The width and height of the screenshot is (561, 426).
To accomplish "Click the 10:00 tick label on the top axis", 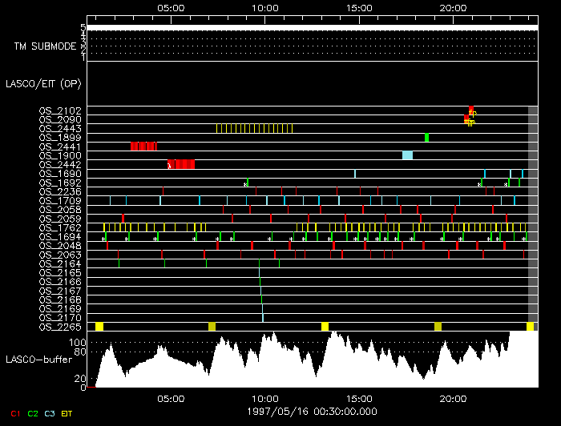I will coord(265,7).
